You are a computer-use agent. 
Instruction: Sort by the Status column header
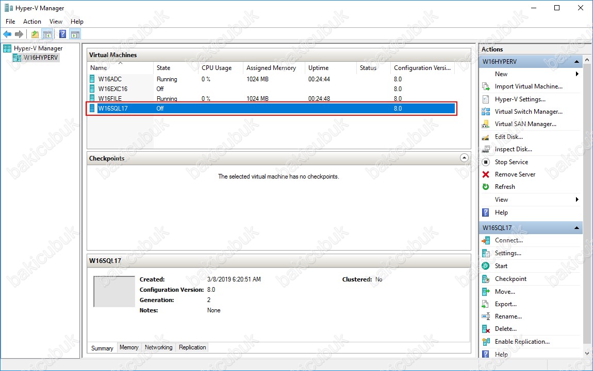373,68
